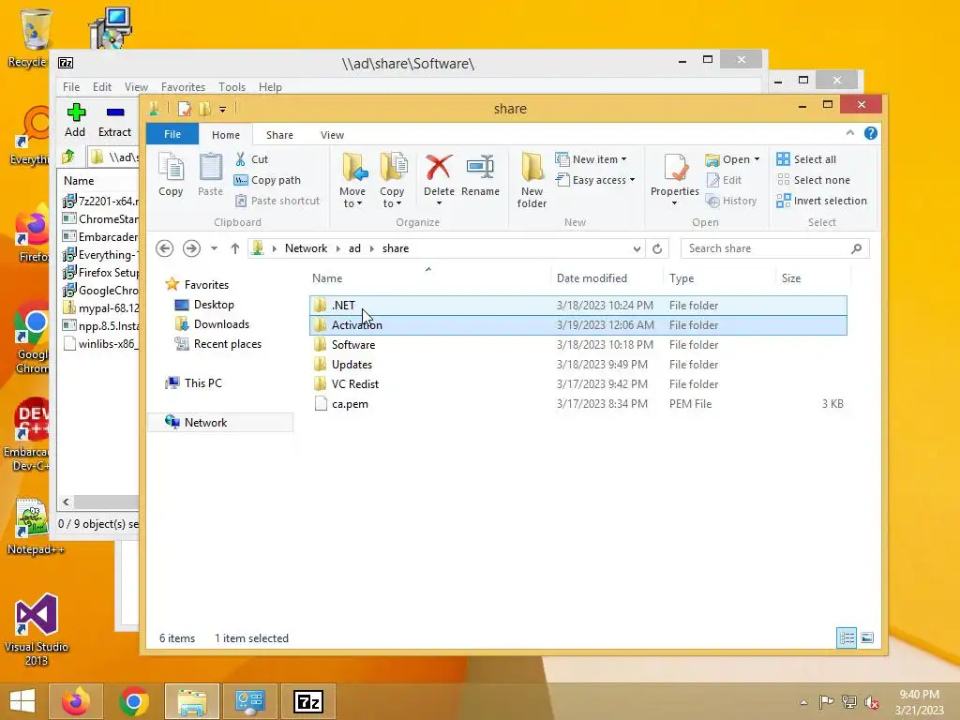Screen dimensions: 960x720
Task: Click the Properties icon in the quick access toolbar
Action: tap(185, 109)
